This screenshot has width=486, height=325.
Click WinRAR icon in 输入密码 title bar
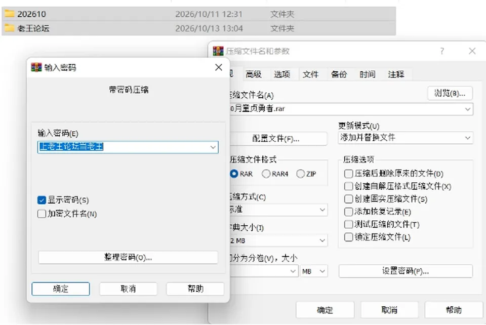click(36, 67)
